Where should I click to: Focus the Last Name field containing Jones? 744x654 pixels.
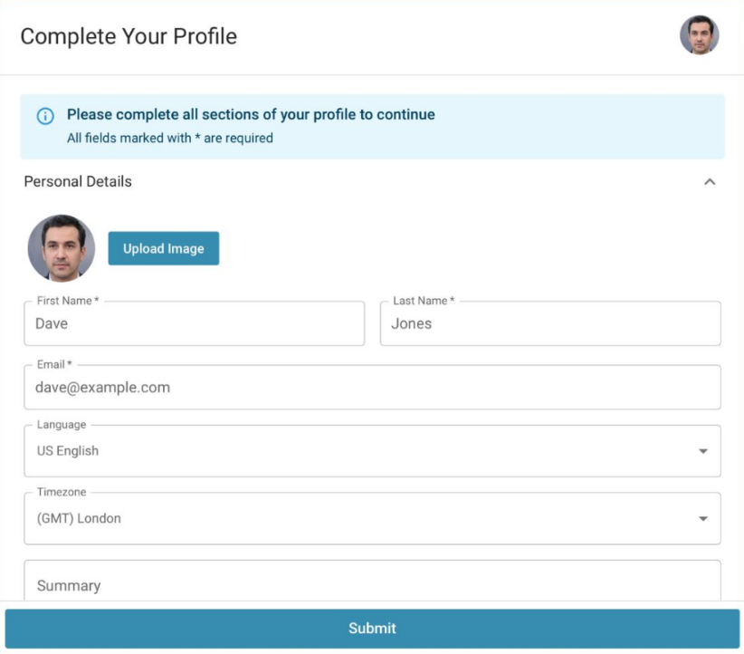(x=550, y=323)
